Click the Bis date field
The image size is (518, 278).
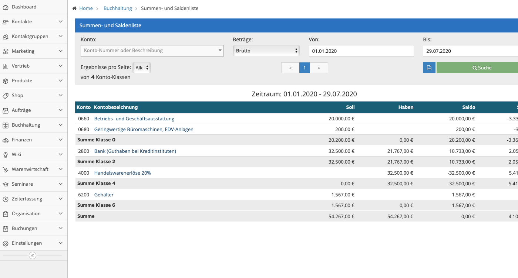(470, 51)
